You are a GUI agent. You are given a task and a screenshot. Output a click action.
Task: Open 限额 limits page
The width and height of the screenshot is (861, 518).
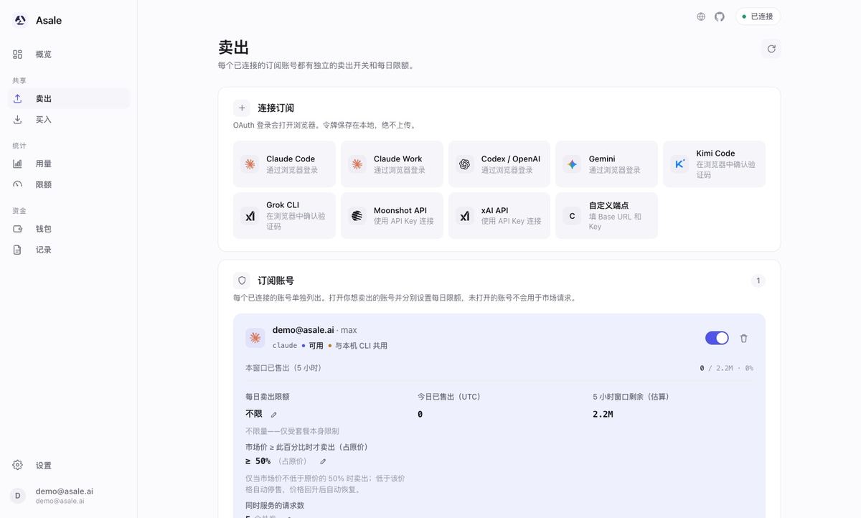(x=69, y=184)
